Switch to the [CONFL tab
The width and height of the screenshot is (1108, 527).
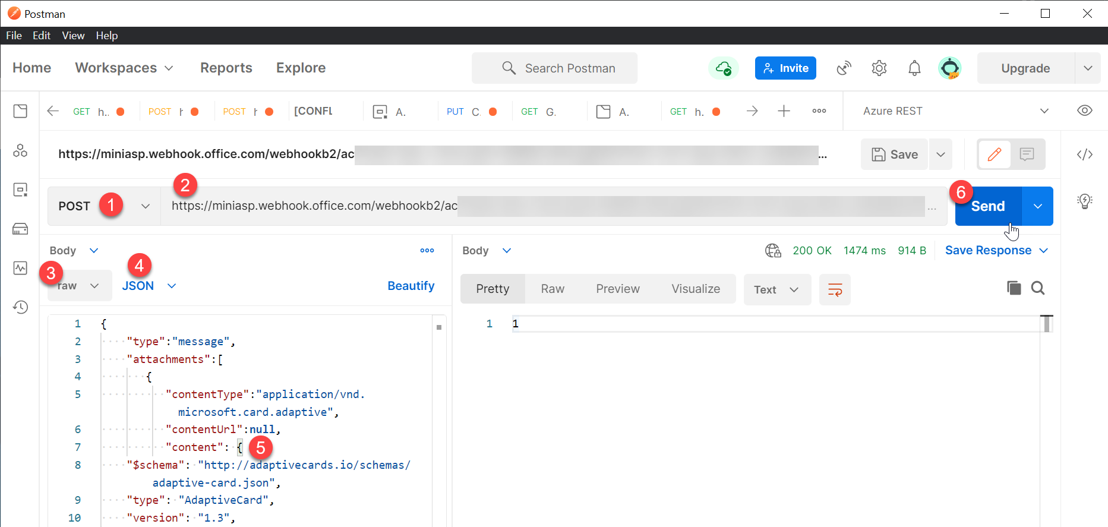314,111
